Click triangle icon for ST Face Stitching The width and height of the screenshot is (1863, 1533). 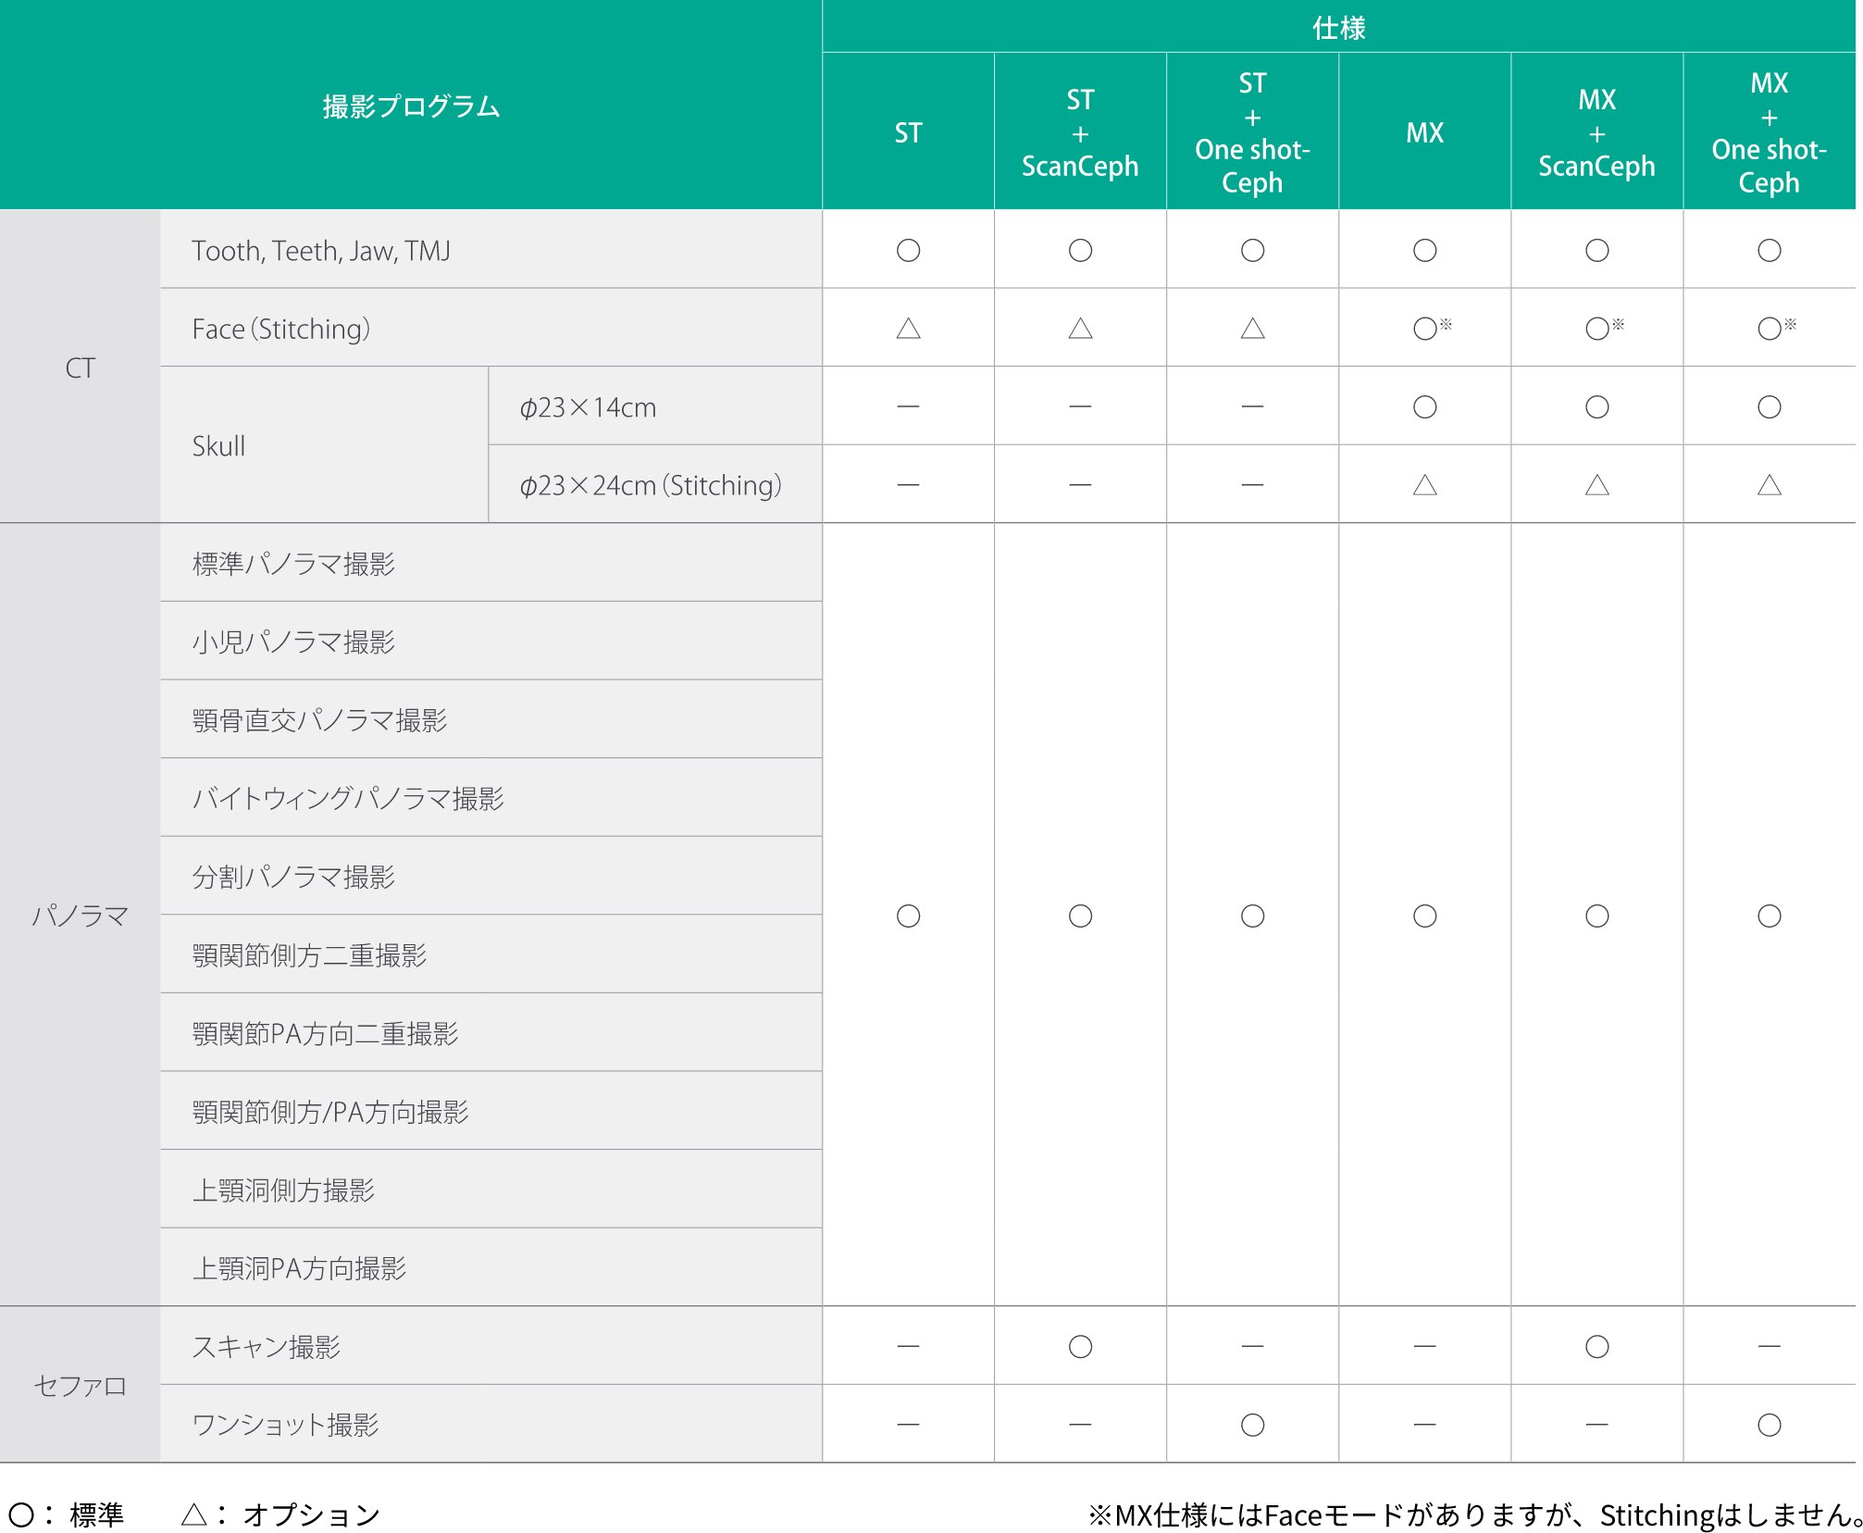908,329
